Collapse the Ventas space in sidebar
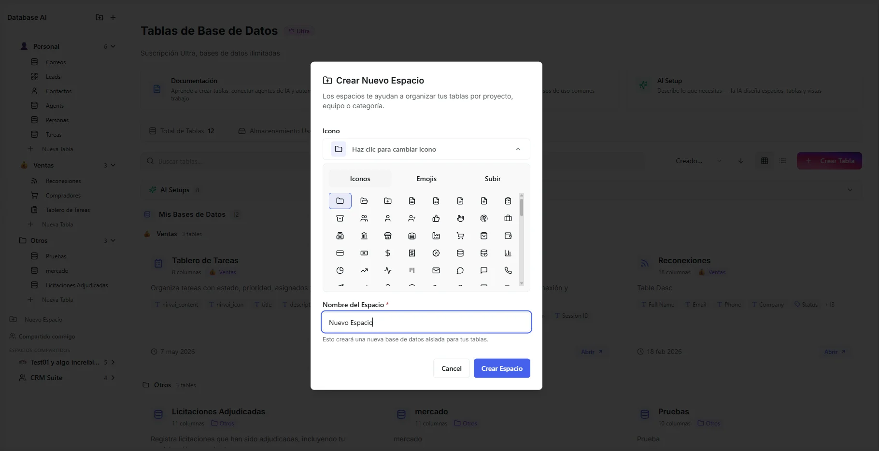The height and width of the screenshot is (451, 879). click(113, 165)
